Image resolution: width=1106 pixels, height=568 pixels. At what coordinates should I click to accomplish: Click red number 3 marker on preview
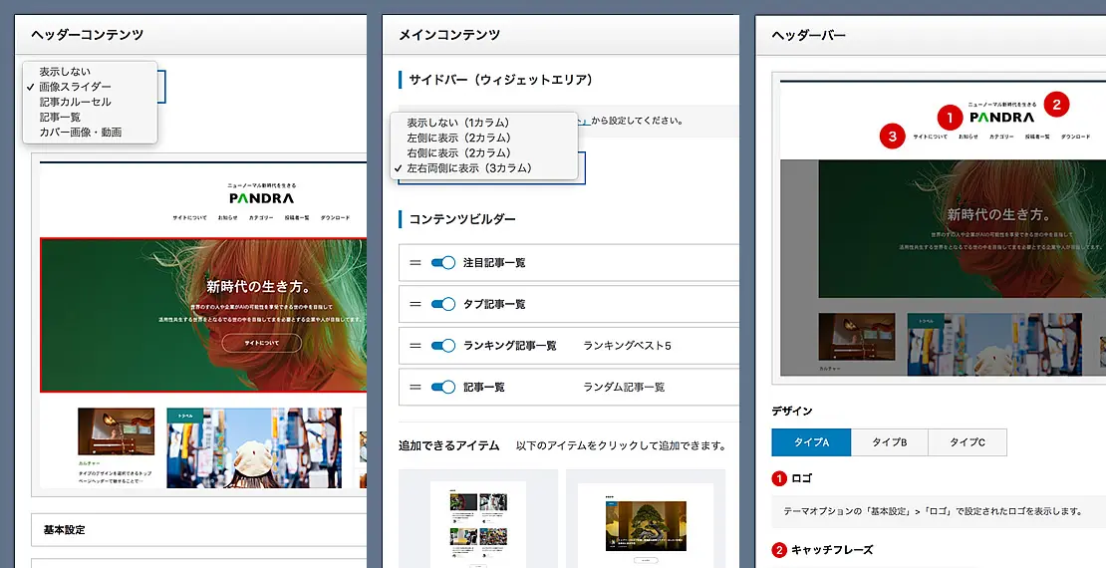click(x=892, y=136)
